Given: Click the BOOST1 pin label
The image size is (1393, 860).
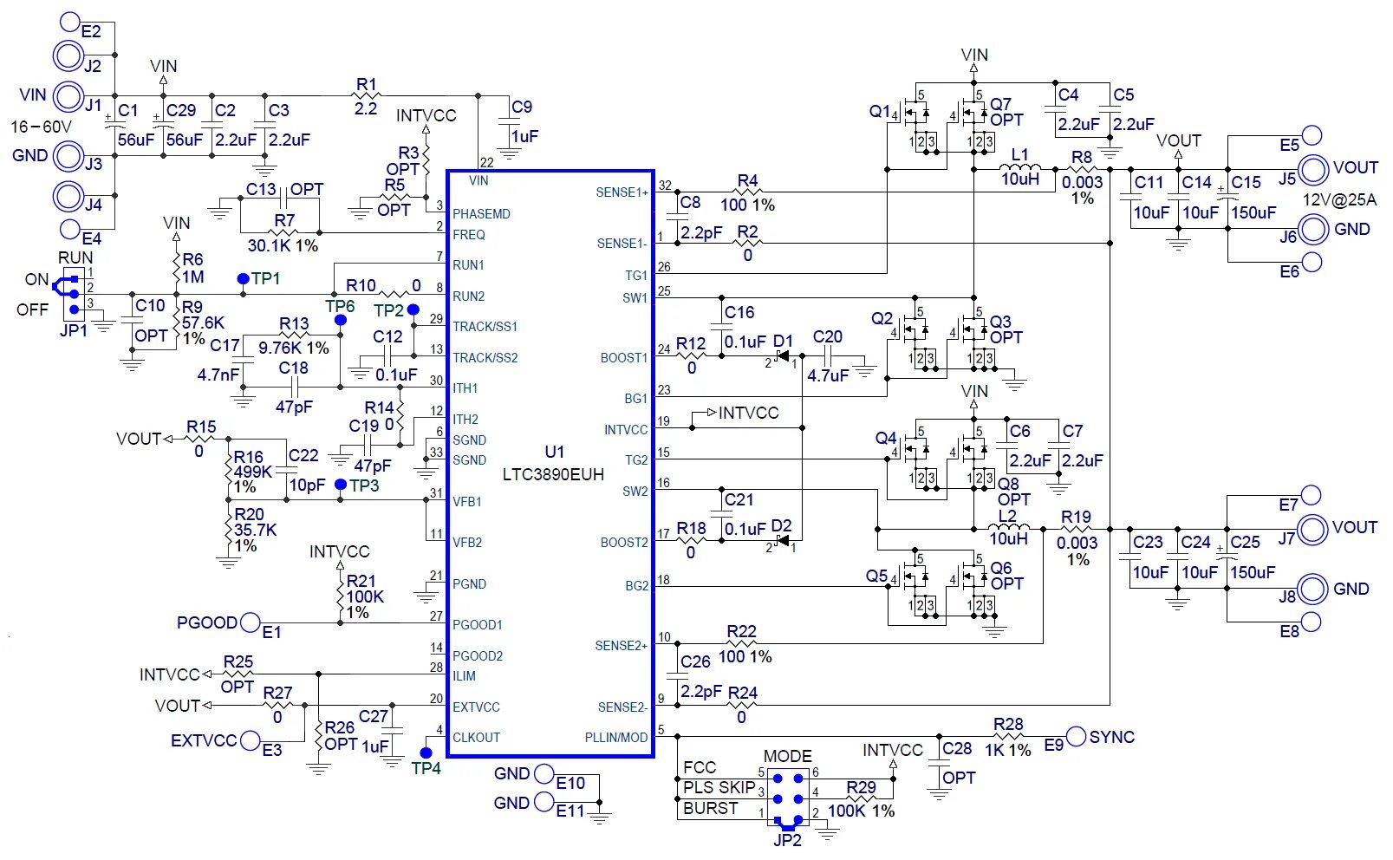Looking at the screenshot, I should pos(624,358).
